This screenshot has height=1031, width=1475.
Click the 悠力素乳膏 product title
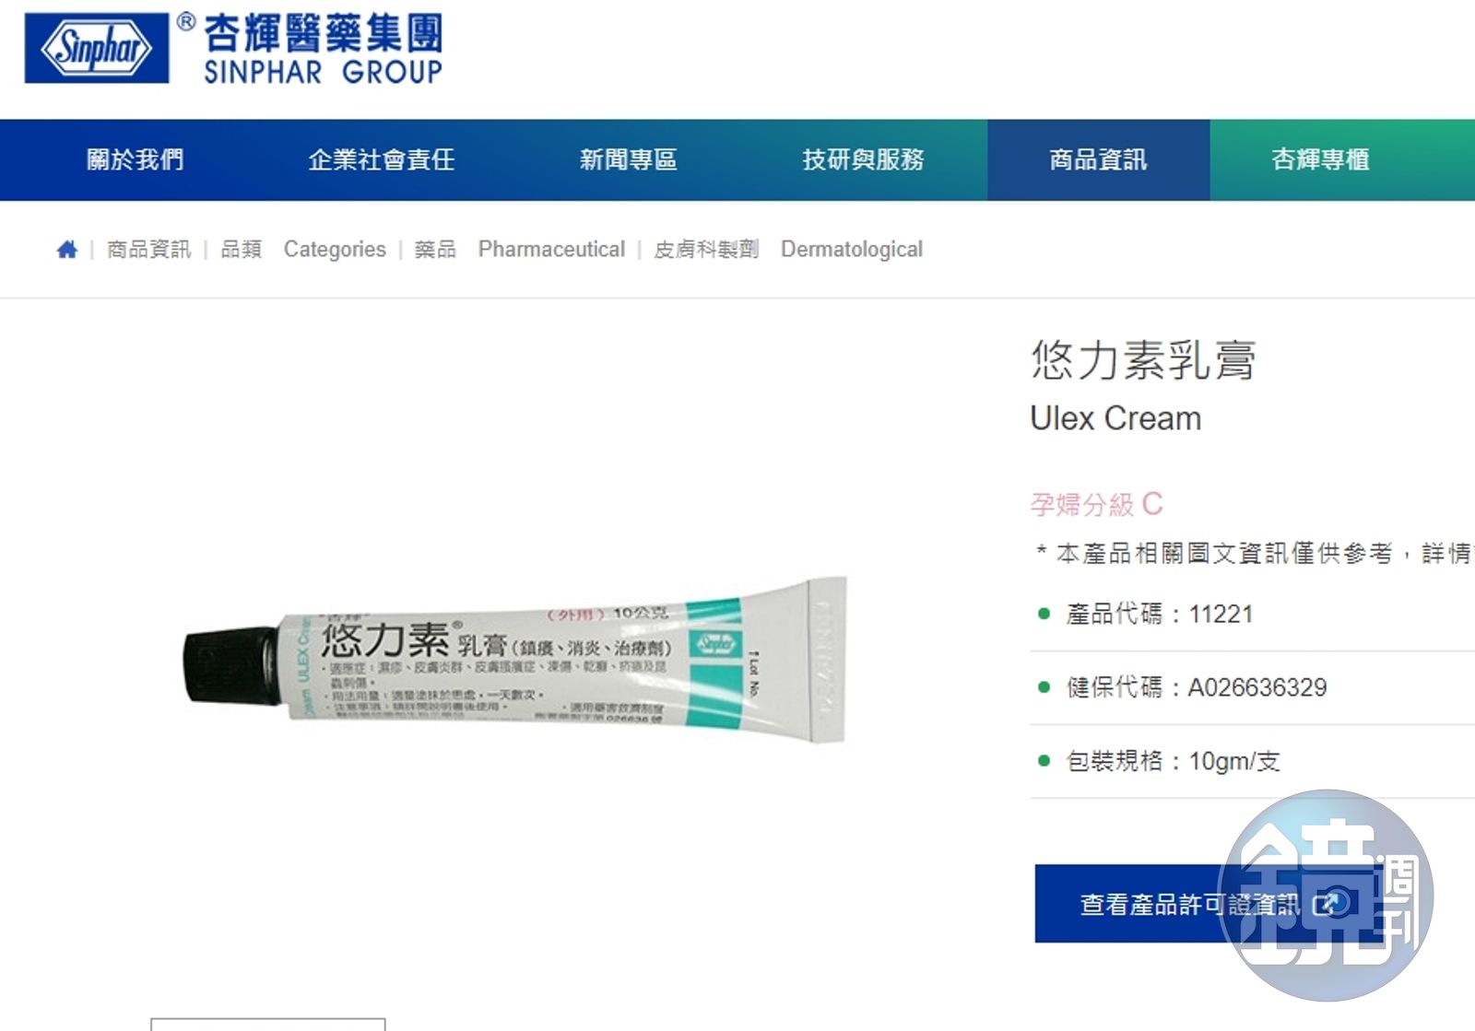coord(1143,359)
